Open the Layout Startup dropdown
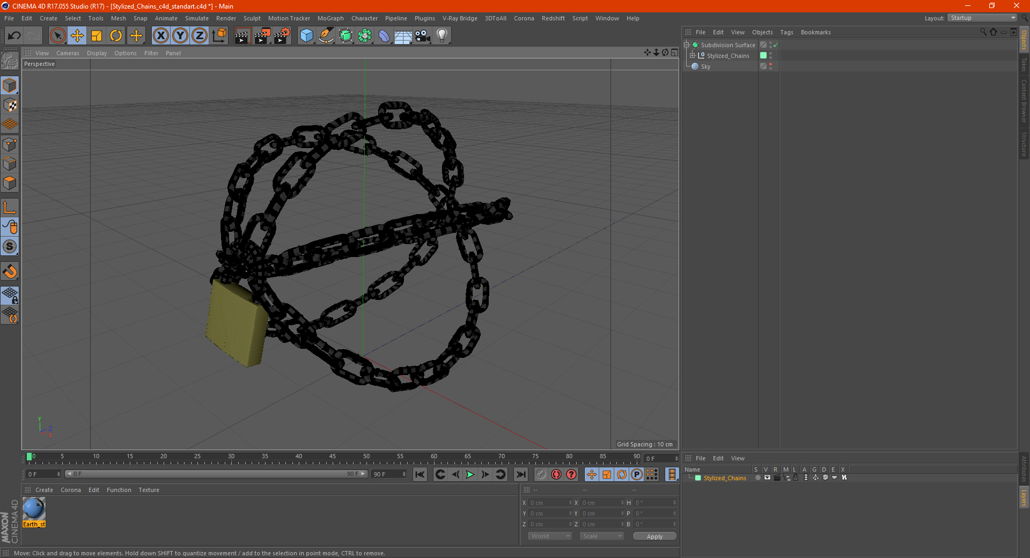 click(x=982, y=18)
